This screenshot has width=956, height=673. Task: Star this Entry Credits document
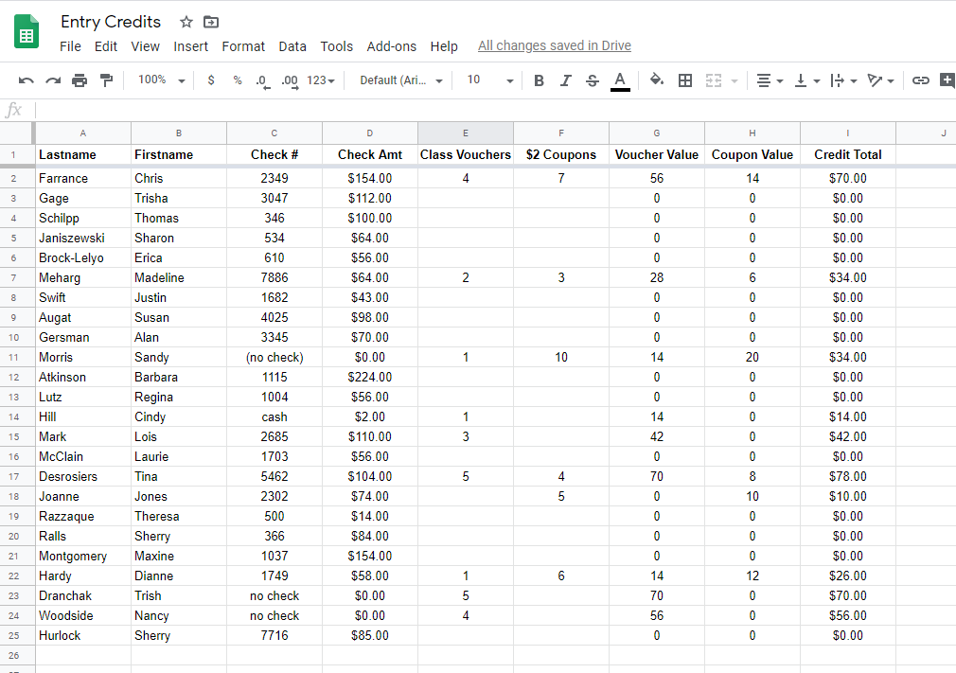tap(186, 22)
